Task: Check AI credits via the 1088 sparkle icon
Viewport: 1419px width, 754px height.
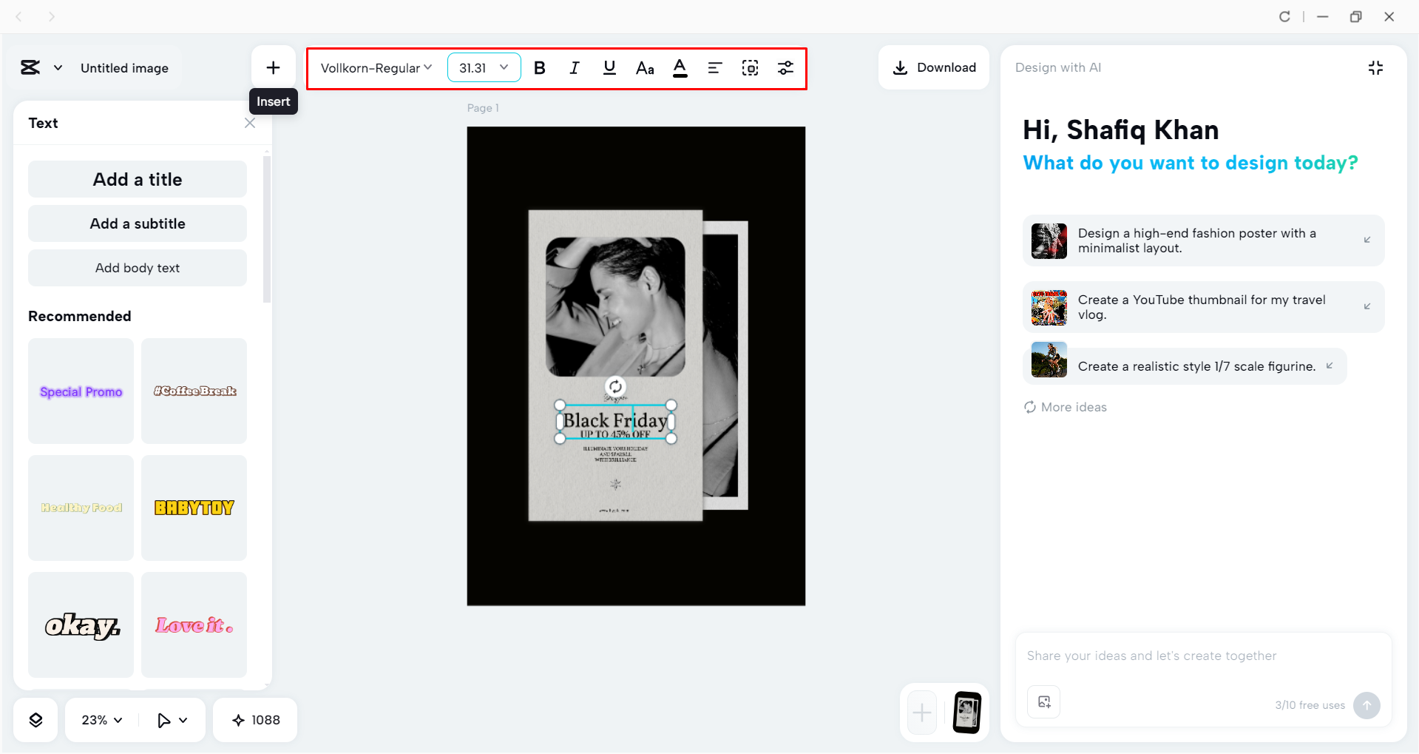Action: point(254,719)
